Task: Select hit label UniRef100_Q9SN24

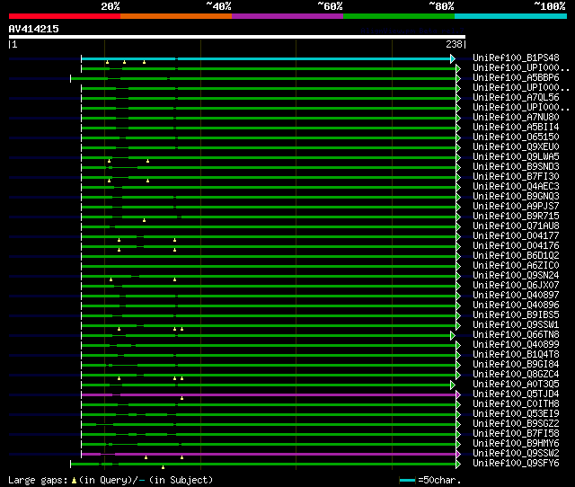Action: (x=516, y=276)
